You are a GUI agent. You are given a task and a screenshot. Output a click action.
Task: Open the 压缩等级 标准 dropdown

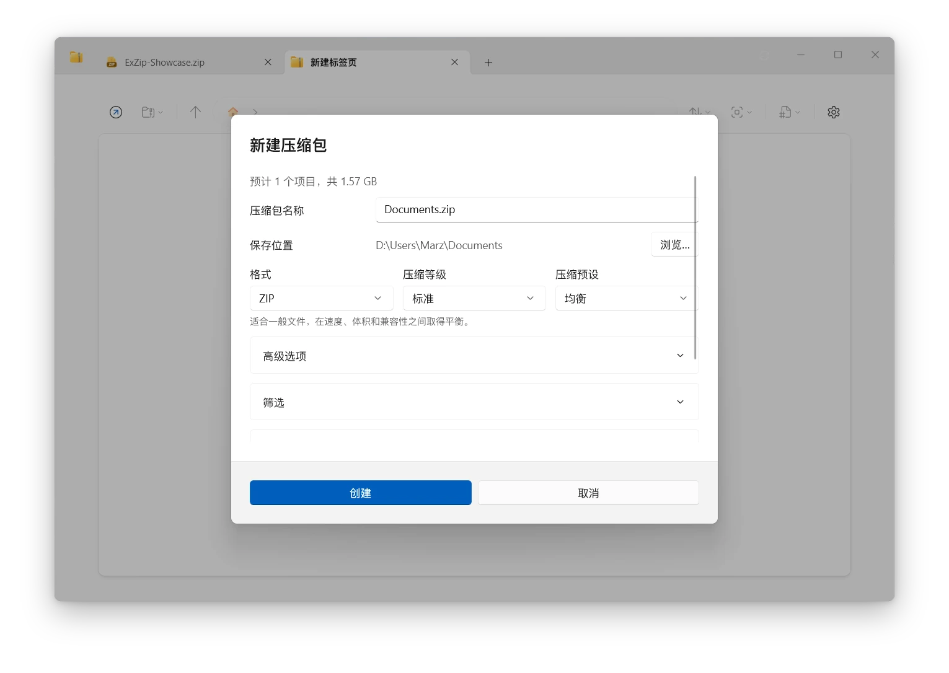click(474, 298)
